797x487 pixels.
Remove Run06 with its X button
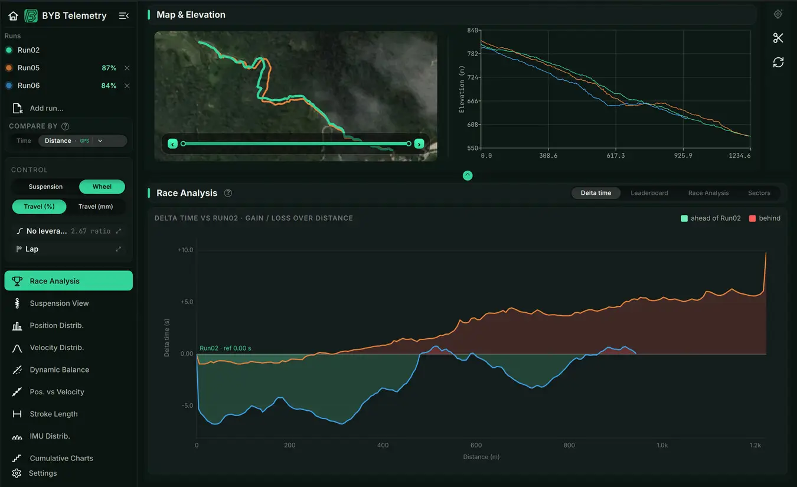(127, 86)
